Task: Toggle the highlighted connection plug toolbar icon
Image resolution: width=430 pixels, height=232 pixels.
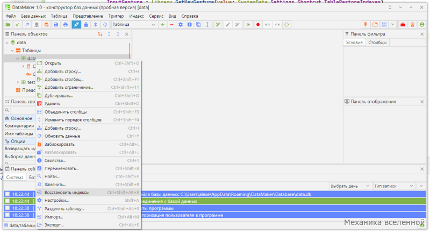Action: (x=76, y=25)
